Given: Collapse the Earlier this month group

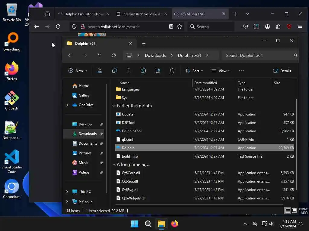Looking at the screenshot, I should pos(114,106).
